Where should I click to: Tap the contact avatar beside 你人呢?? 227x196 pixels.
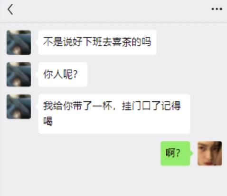tap(19, 74)
